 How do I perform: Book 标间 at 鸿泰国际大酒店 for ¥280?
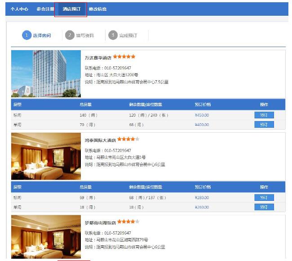[264, 198]
